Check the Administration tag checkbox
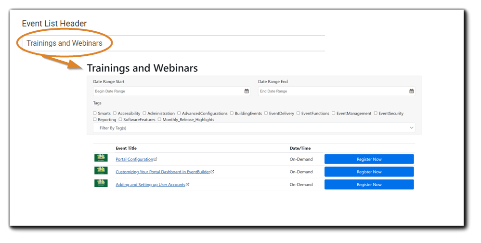The image size is (481, 243). pos(144,113)
